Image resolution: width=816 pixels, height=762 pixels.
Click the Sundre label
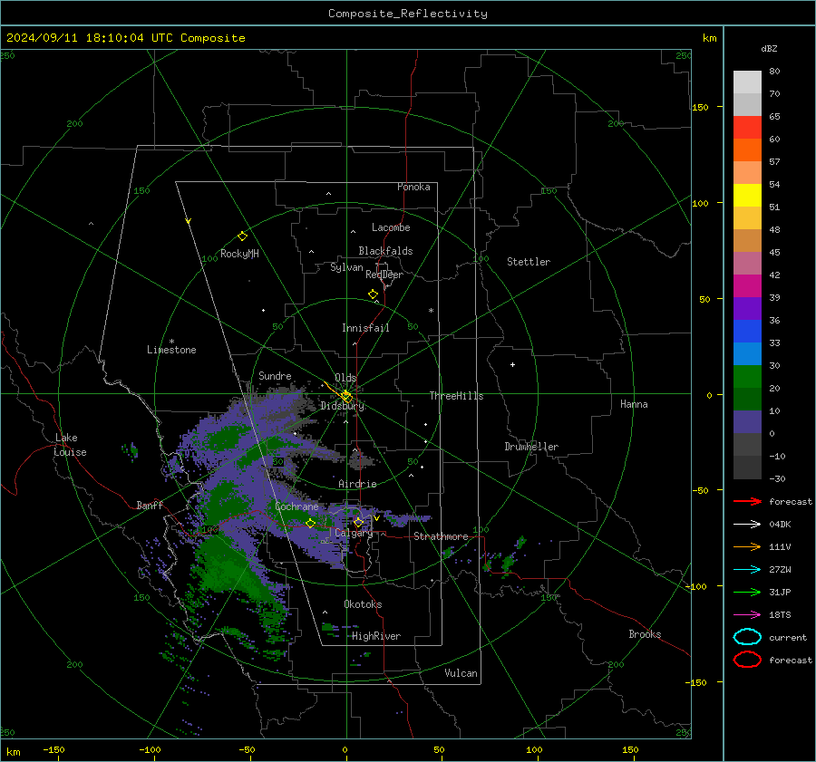275,376
